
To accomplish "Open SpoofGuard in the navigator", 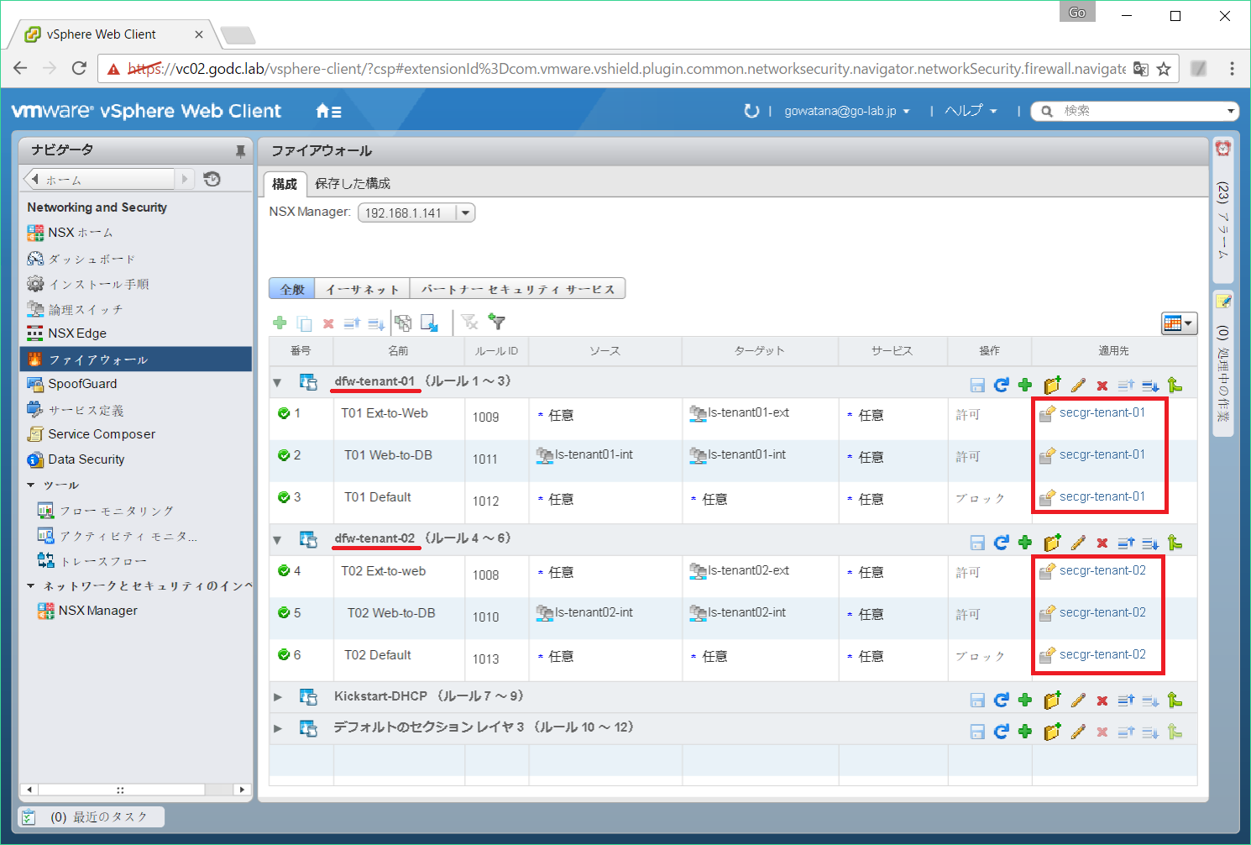I will [x=136, y=384].
